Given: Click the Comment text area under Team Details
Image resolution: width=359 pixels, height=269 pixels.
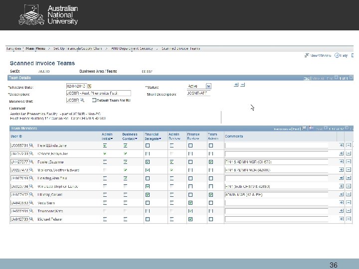Looking at the screenshot, I should [115, 117].
